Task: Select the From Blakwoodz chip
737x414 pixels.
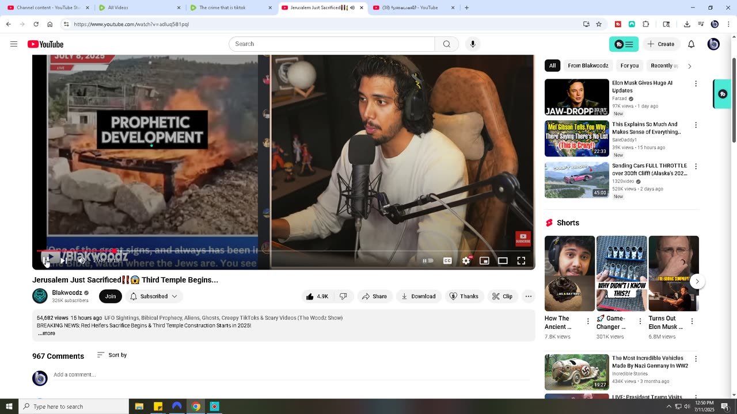Action: pyautogui.click(x=588, y=66)
